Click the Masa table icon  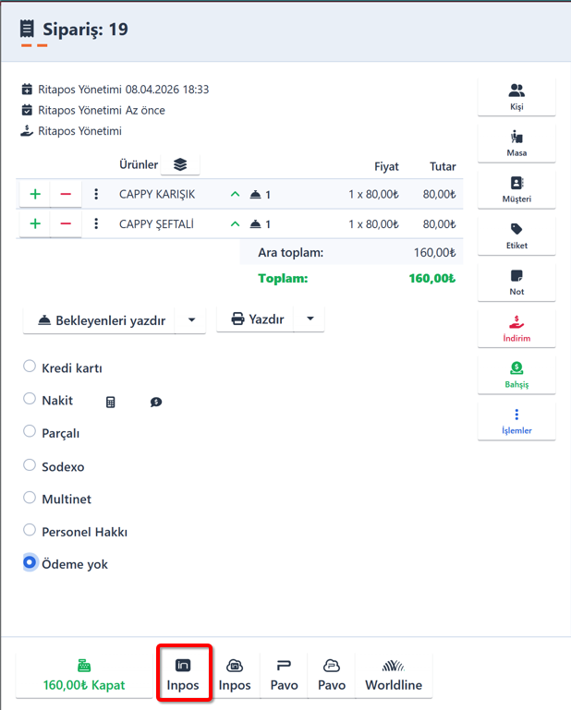tap(516, 143)
